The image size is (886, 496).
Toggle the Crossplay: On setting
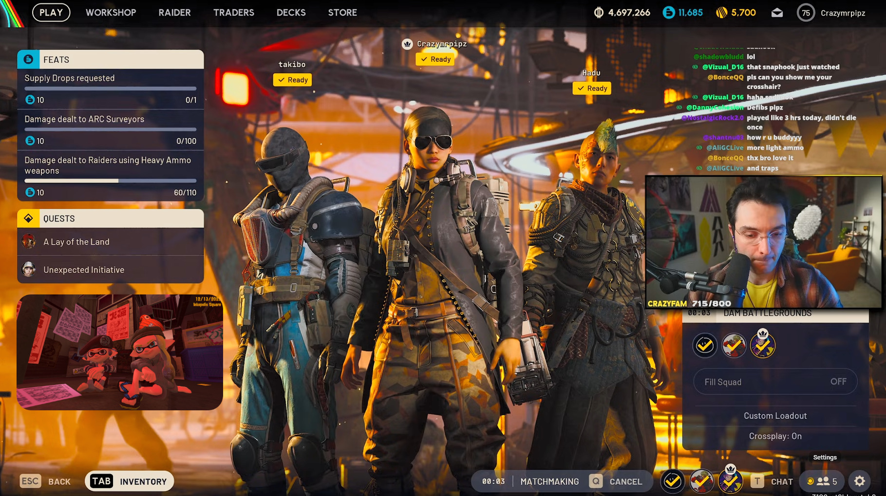[x=775, y=436]
